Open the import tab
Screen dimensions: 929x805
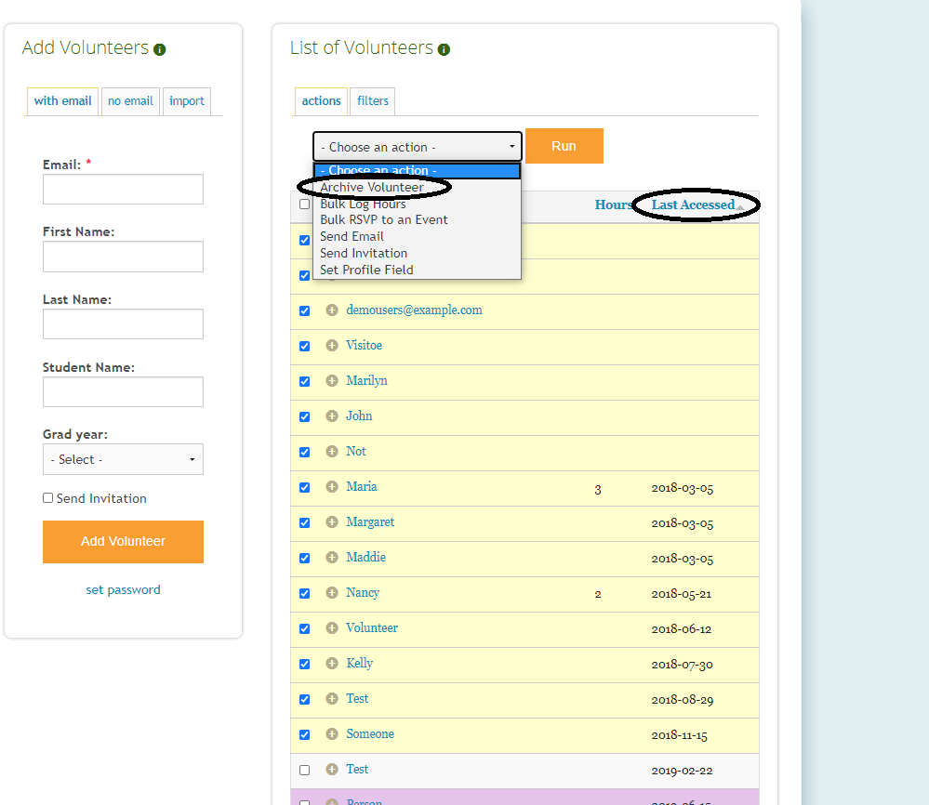pos(187,101)
